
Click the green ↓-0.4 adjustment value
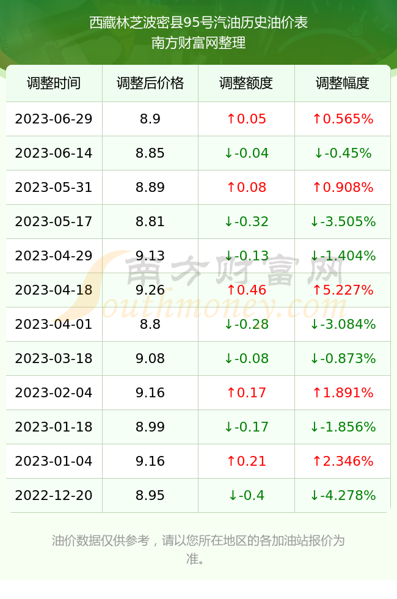[x=246, y=496]
